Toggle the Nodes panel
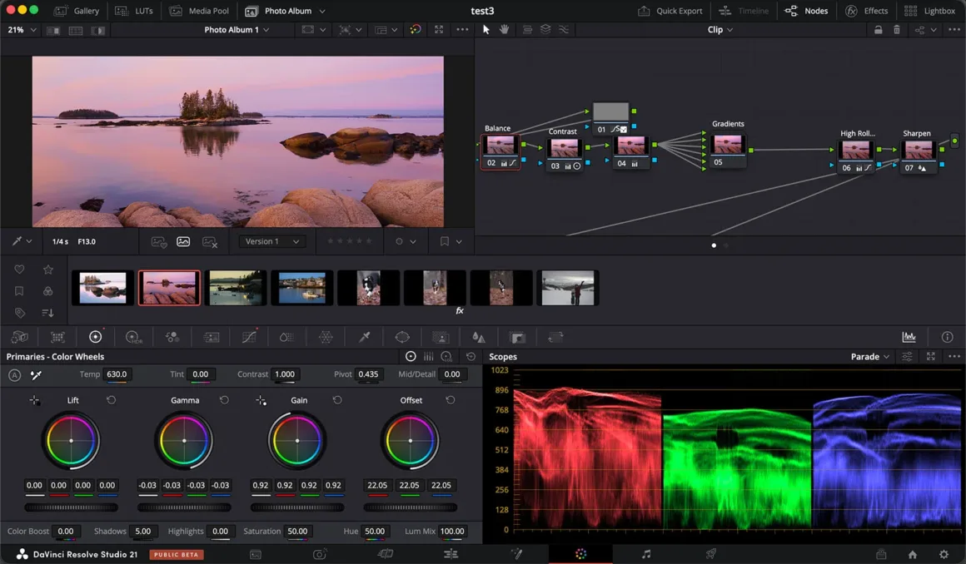Screen dimensions: 966x564 805,10
